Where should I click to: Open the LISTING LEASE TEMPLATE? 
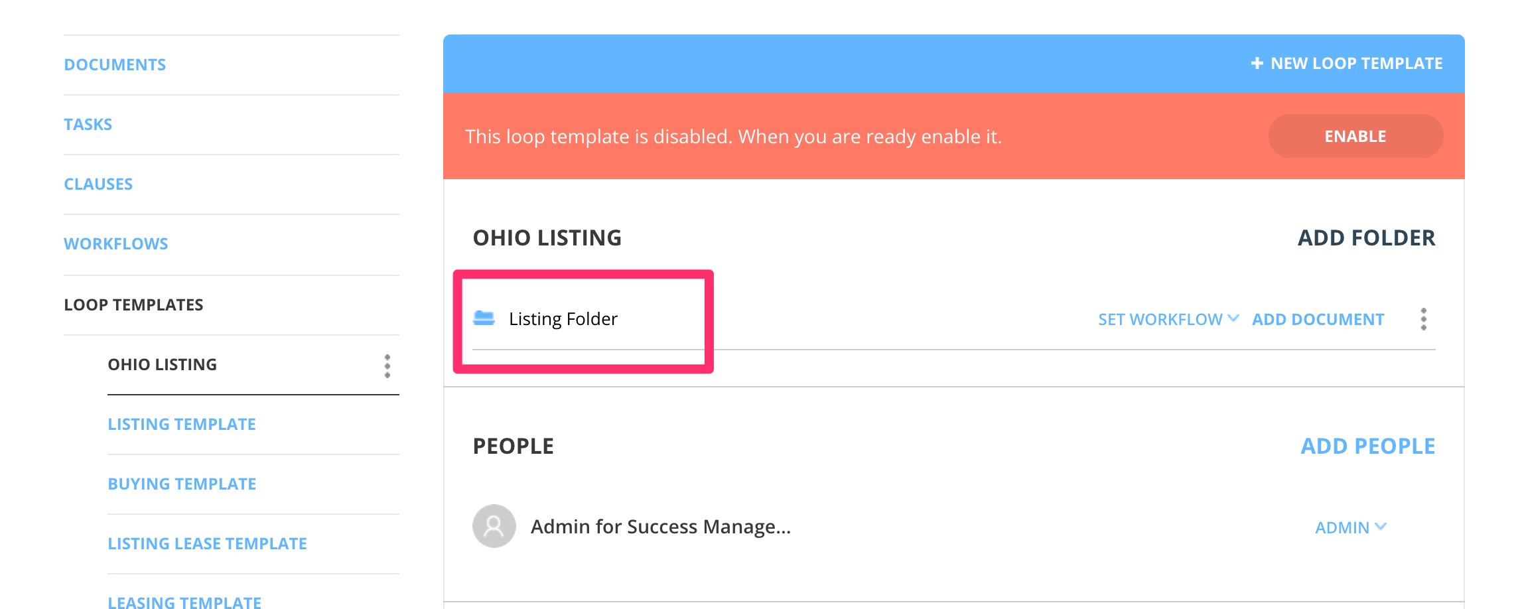tap(206, 543)
